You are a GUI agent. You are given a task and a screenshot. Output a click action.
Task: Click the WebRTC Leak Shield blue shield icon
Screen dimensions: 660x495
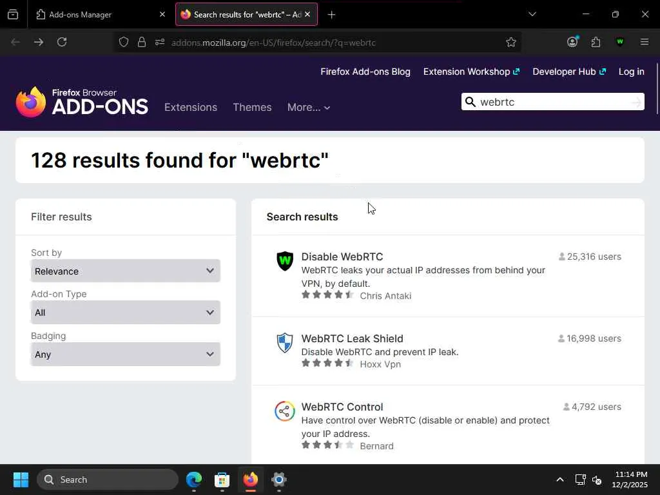coord(285,343)
